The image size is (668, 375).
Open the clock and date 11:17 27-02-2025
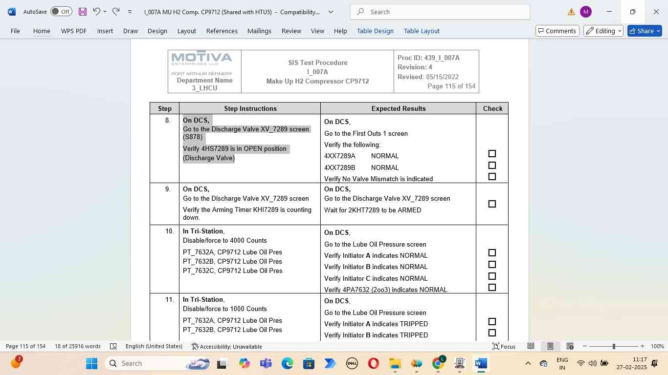click(631, 363)
